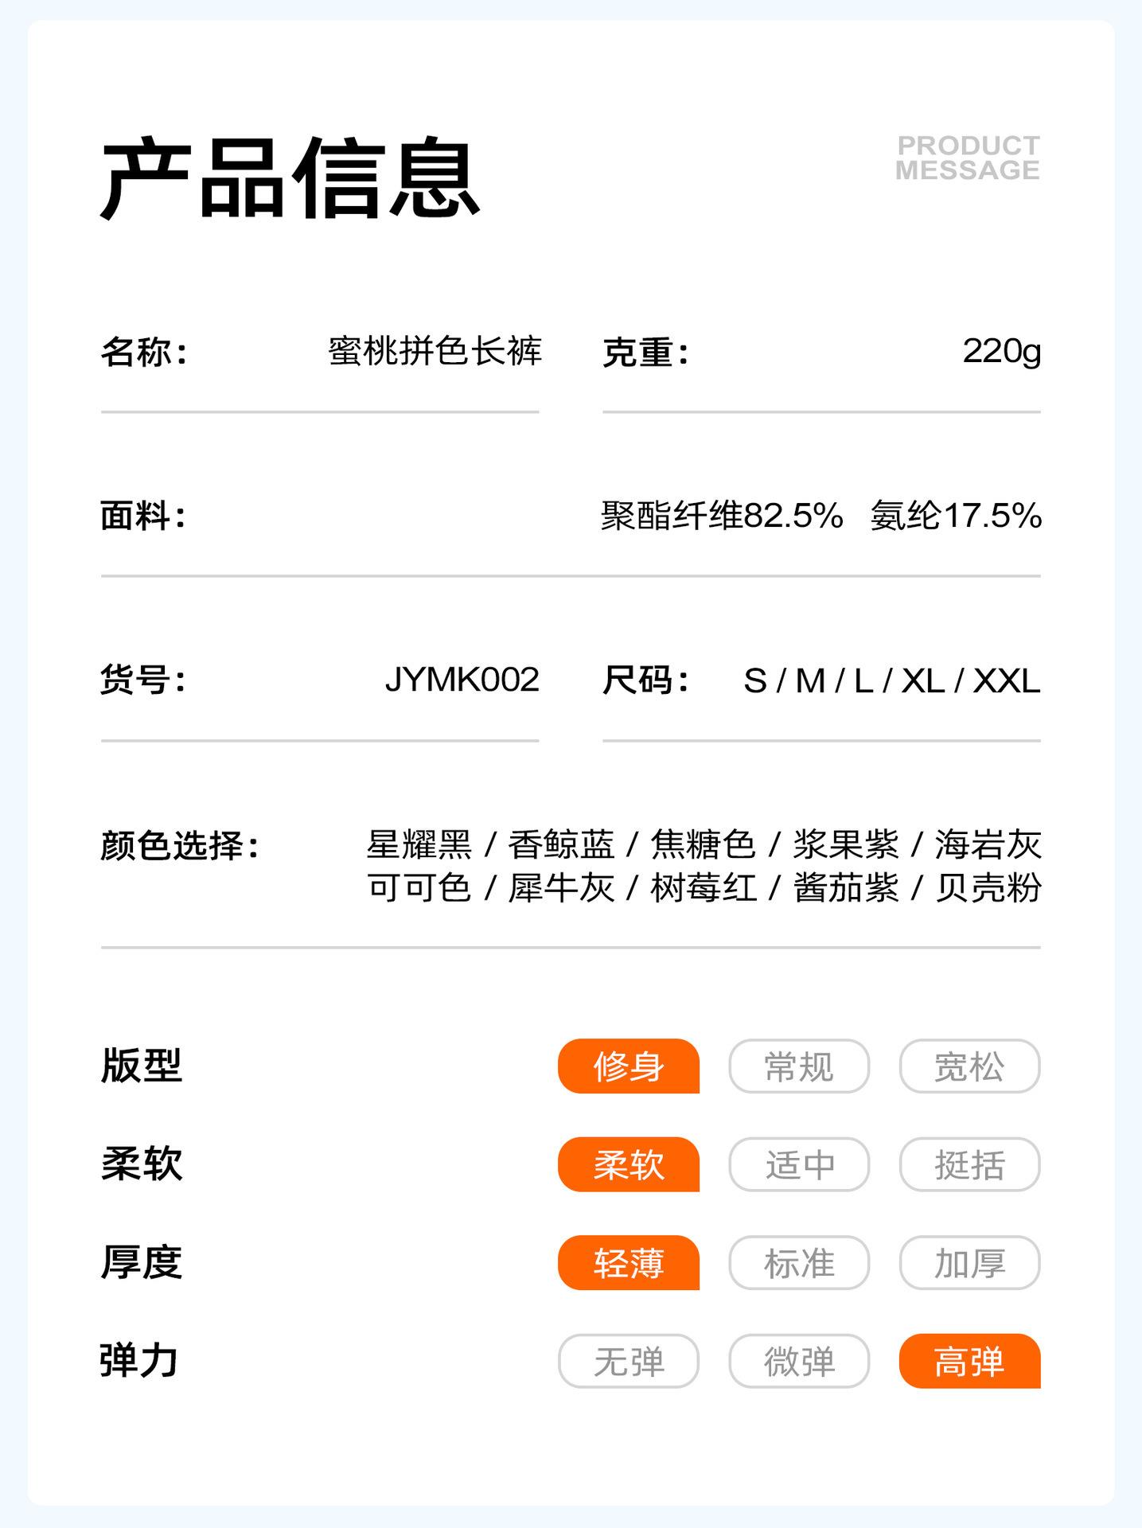The width and height of the screenshot is (1142, 1528).
Task: Select the 柔软 softness pill
Action: click(x=628, y=1165)
